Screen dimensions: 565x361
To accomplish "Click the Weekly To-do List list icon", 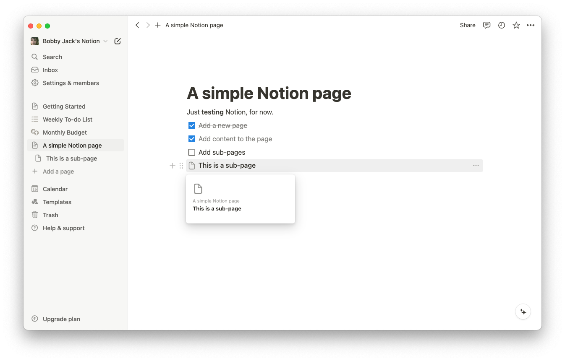I will [x=35, y=119].
